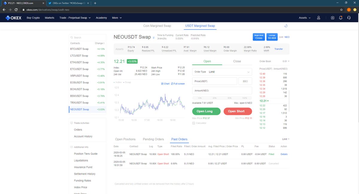
Task: Click the download app icon
Action: point(333,18)
